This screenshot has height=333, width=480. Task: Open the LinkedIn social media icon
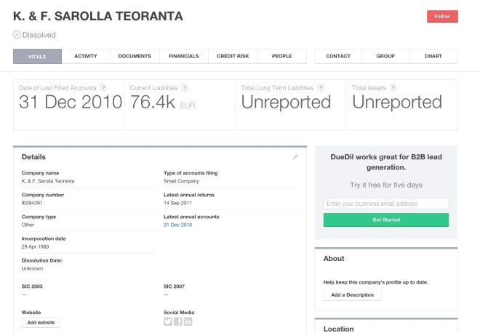188,322
